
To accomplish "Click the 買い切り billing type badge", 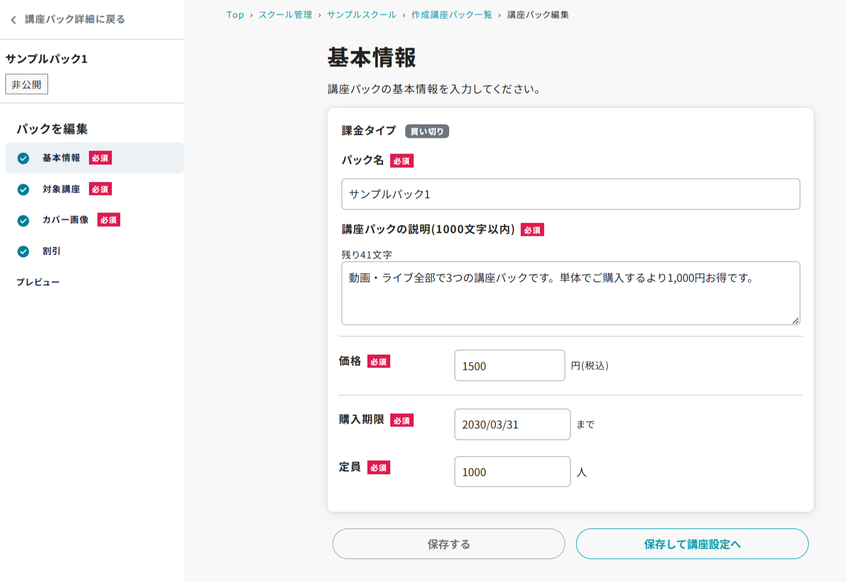I will click(427, 131).
